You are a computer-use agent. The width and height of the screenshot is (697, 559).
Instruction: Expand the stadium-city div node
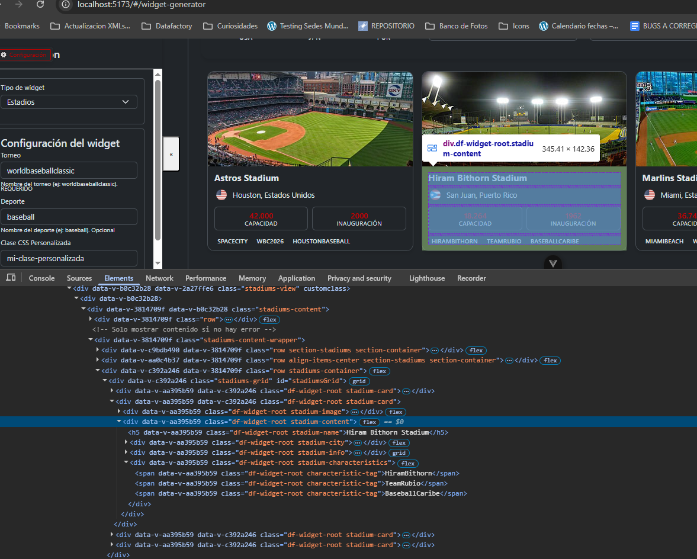(x=126, y=442)
